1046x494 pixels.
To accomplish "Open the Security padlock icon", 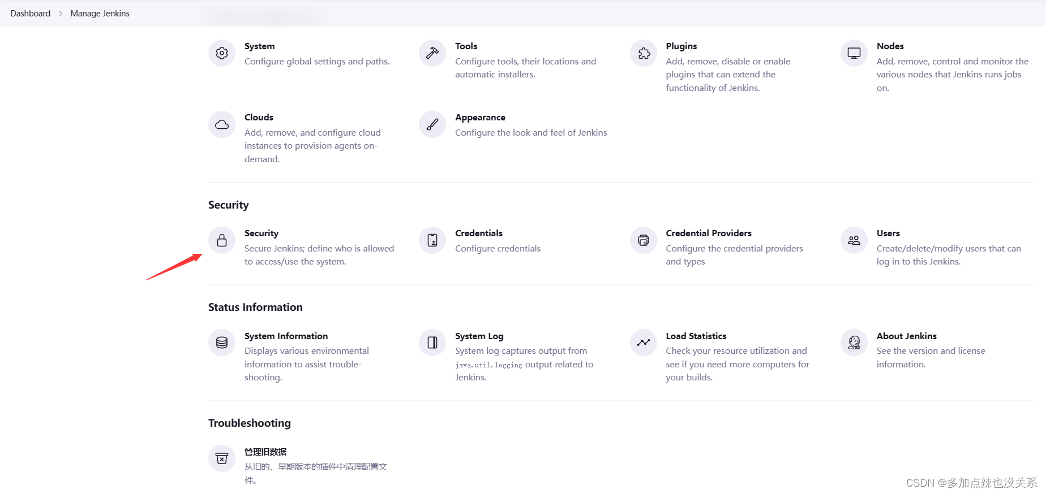I will tap(222, 240).
